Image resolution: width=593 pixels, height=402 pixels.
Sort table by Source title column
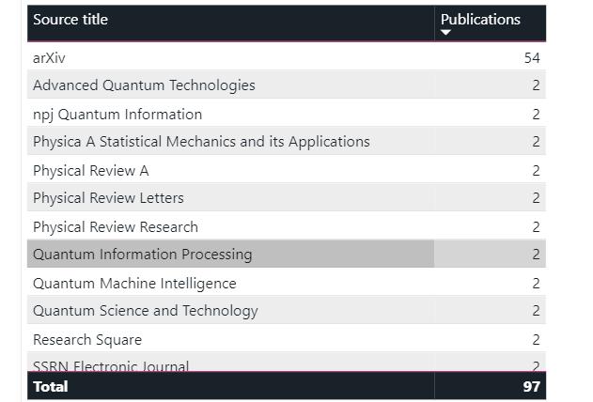(x=70, y=20)
